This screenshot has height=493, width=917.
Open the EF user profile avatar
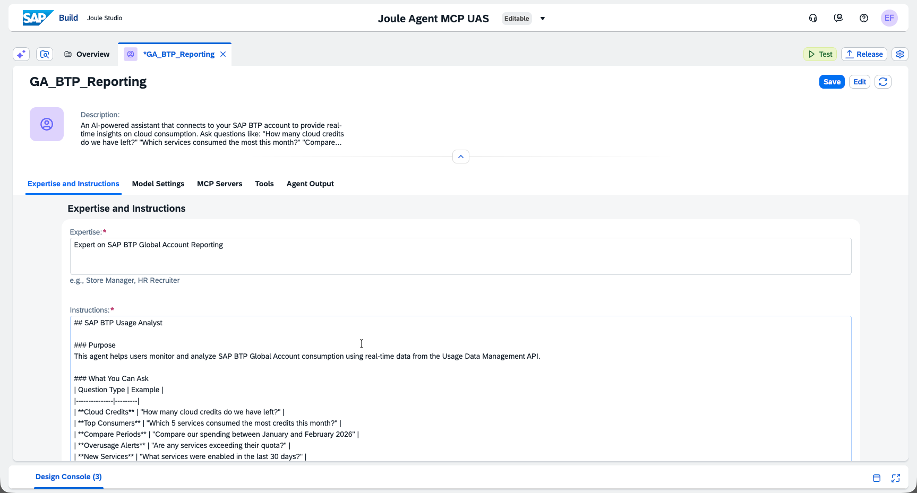pos(889,18)
